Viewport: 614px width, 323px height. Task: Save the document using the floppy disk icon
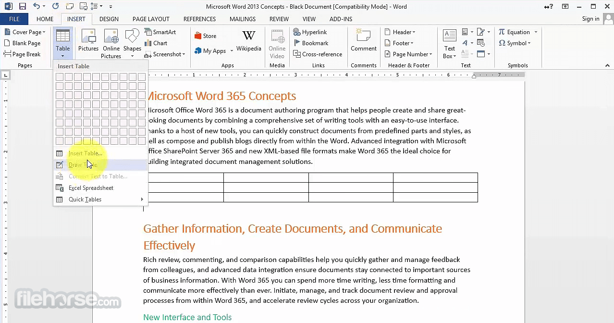click(22, 7)
